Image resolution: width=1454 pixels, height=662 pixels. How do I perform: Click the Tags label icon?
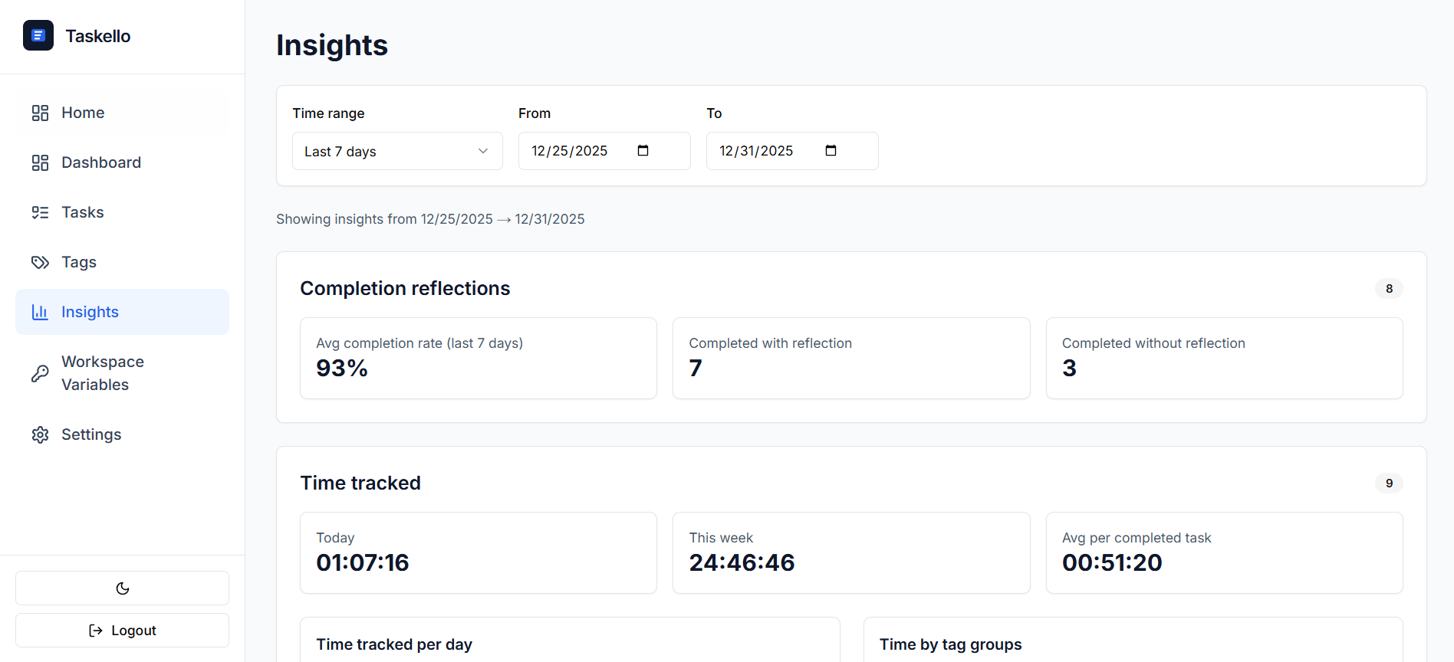click(x=40, y=262)
